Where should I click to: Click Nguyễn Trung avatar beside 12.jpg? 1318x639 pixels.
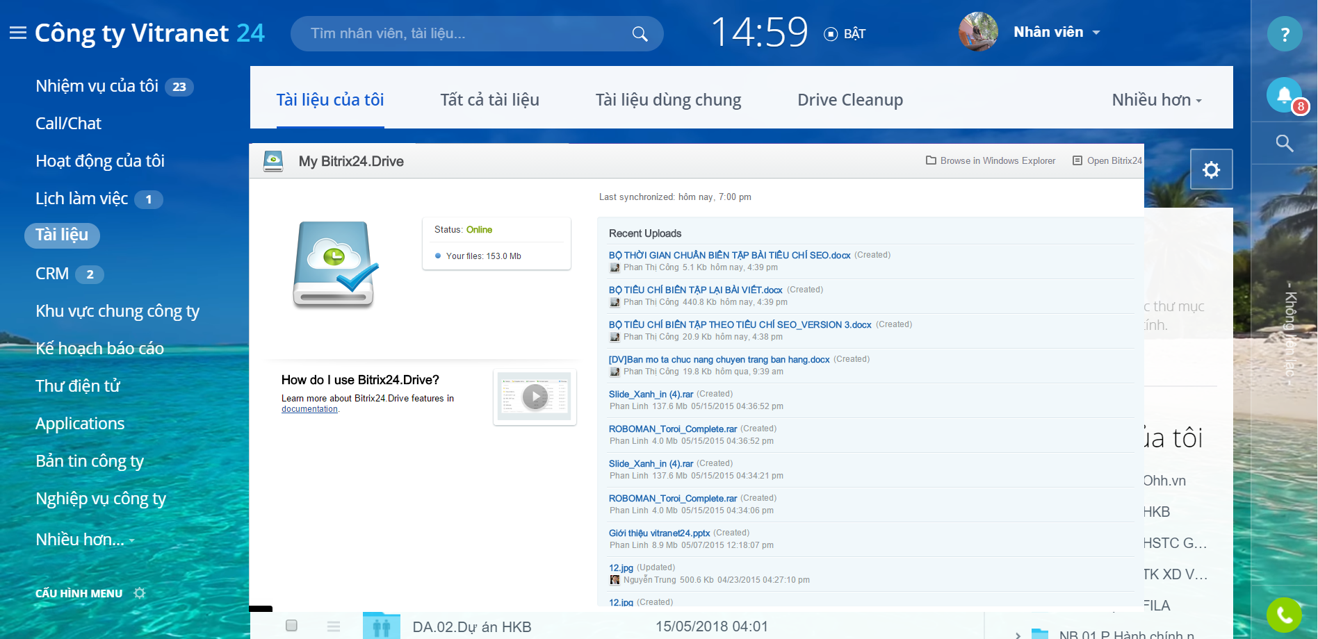click(615, 580)
